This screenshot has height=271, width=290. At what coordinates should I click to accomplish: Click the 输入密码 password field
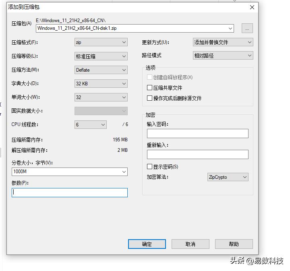tap(197, 133)
